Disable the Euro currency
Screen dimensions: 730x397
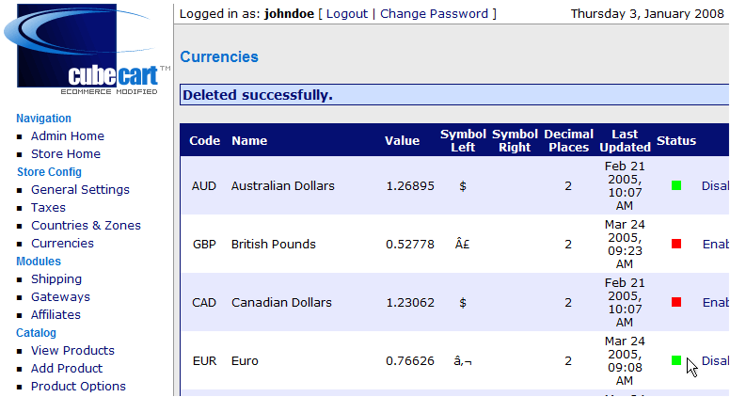point(716,360)
